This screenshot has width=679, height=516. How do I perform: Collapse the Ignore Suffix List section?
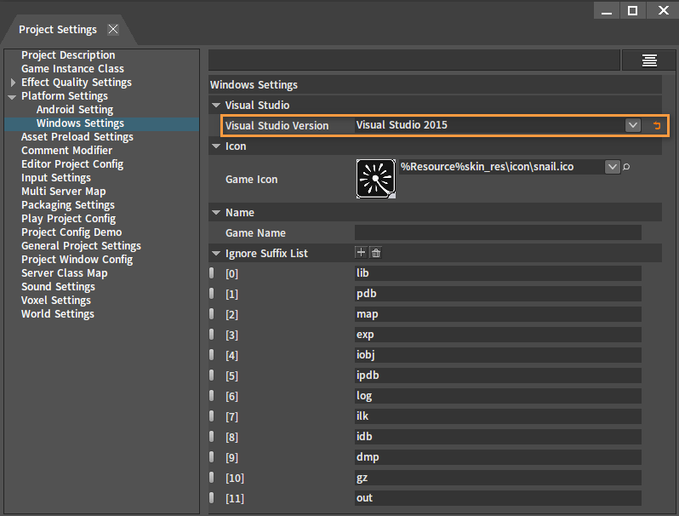pyautogui.click(x=216, y=254)
